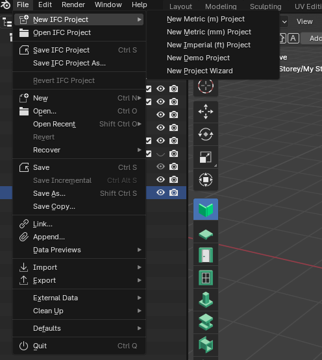Select the Column tool icon

(206, 300)
